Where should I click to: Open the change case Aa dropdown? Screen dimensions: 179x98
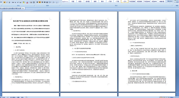click(21, 2)
